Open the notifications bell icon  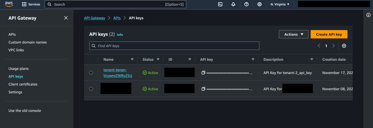(x=233, y=4)
